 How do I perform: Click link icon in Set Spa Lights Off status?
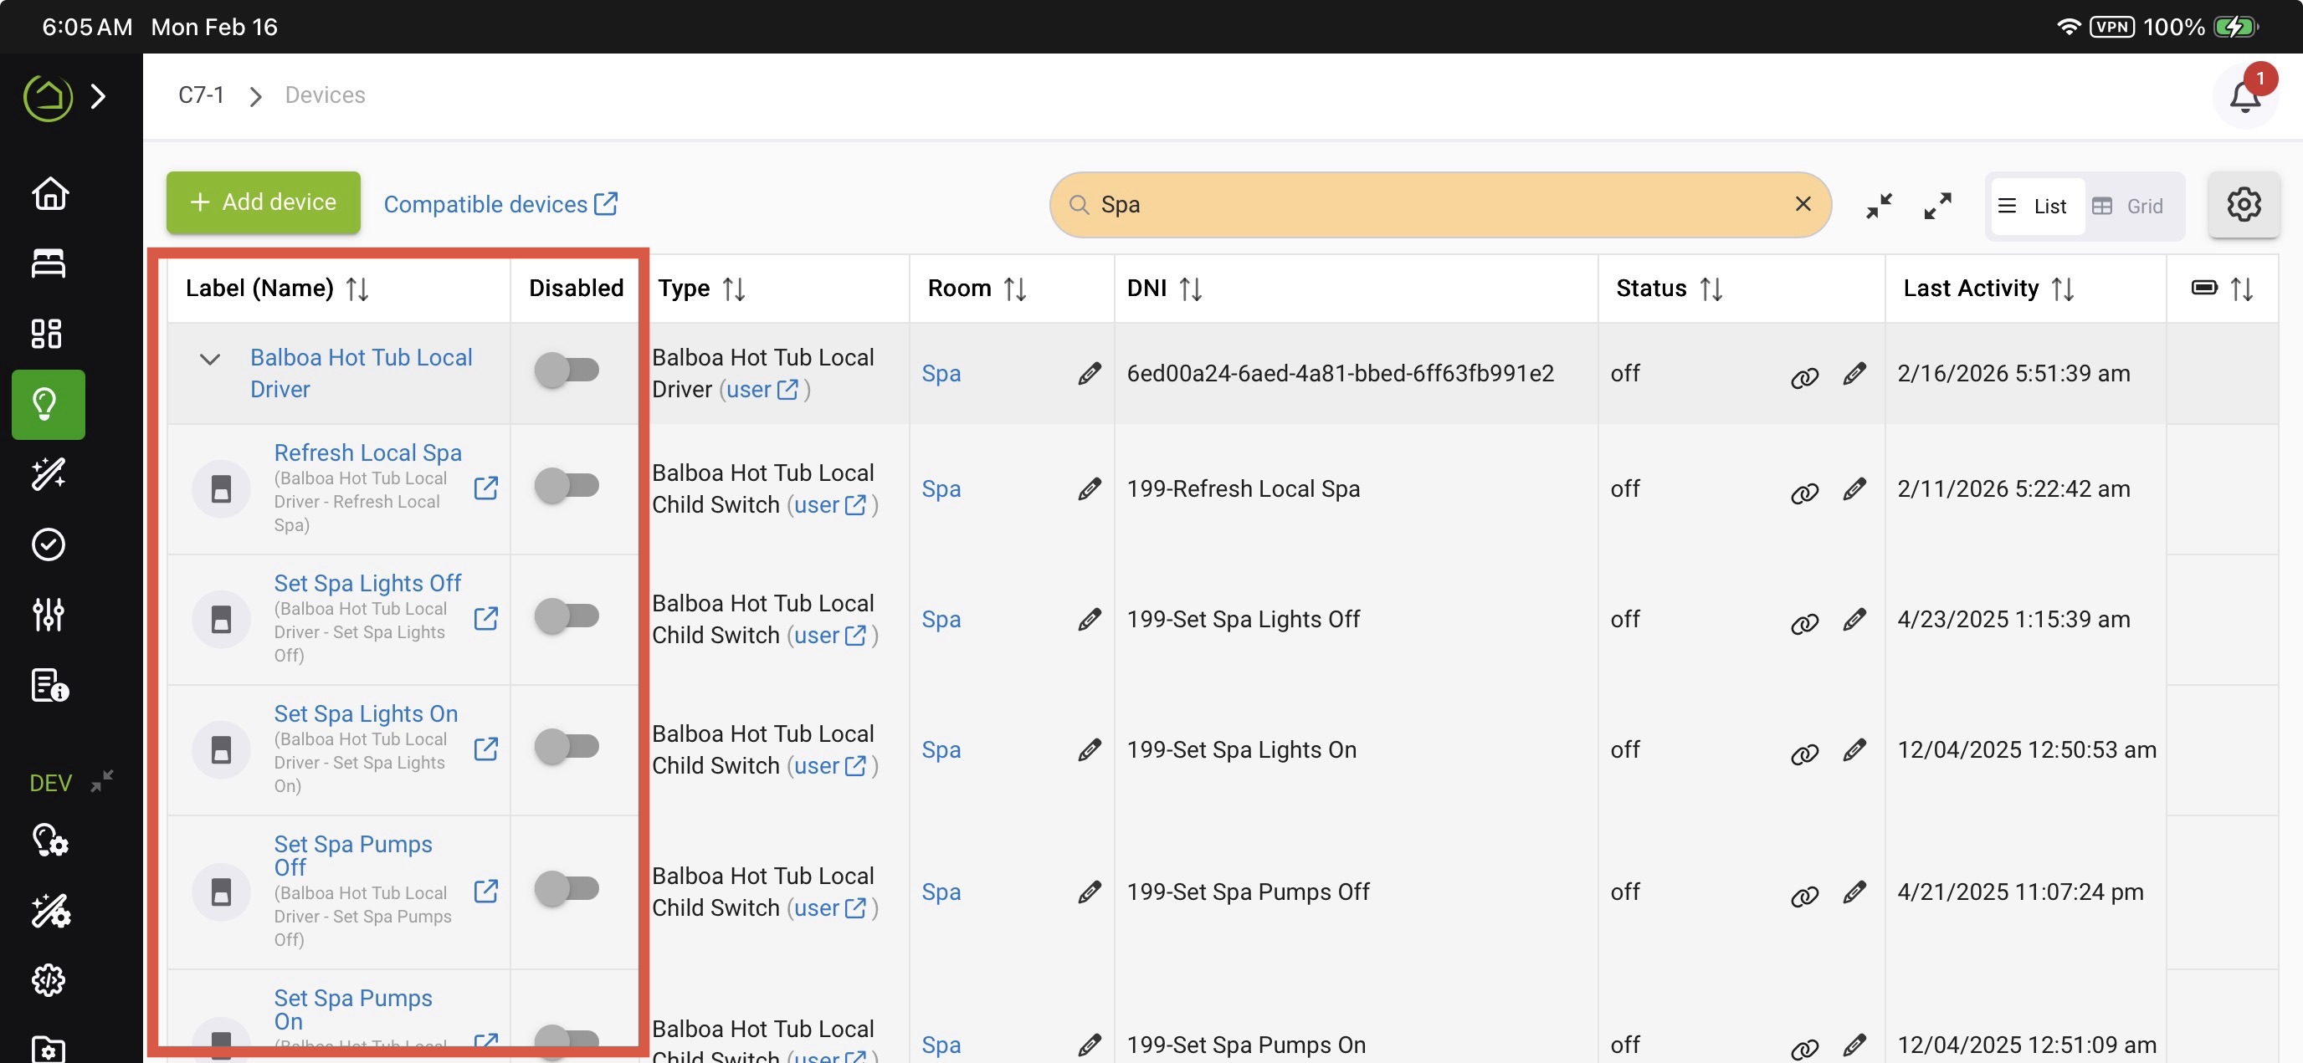point(1804,622)
